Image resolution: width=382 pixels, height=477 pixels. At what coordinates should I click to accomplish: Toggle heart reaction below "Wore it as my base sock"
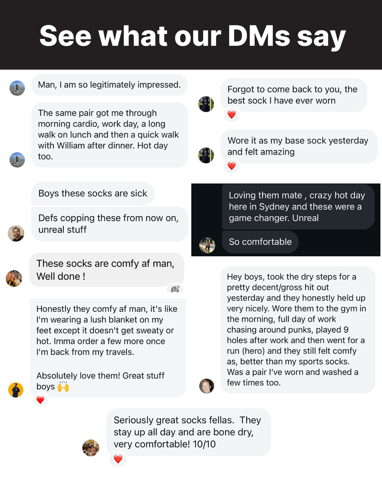(x=232, y=166)
